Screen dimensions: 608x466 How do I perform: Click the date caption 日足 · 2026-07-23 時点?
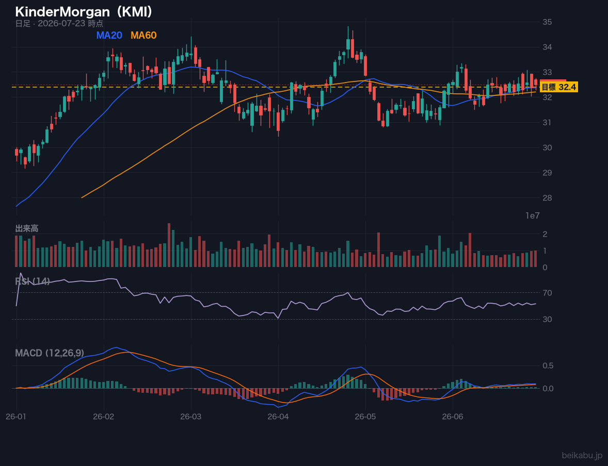59,23
